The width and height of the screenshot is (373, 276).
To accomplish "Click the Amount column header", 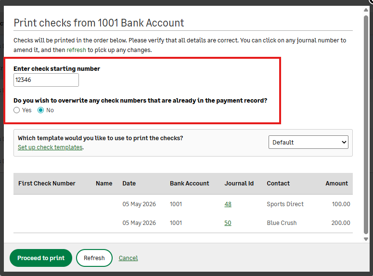I will coord(336,184).
